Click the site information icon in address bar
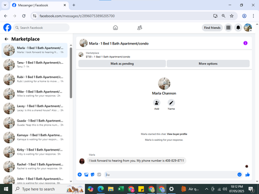This screenshot has height=194, width=259. pyautogui.click(x=35, y=16)
